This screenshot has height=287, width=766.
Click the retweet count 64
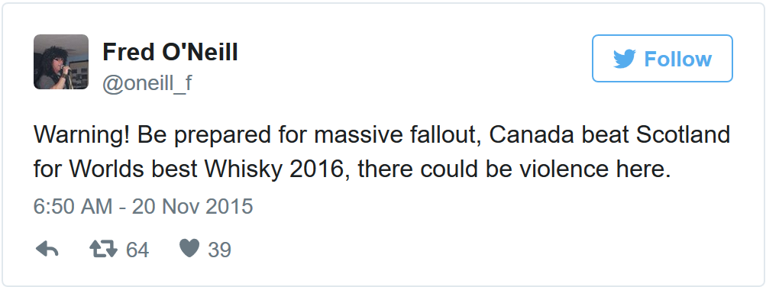[x=137, y=250]
